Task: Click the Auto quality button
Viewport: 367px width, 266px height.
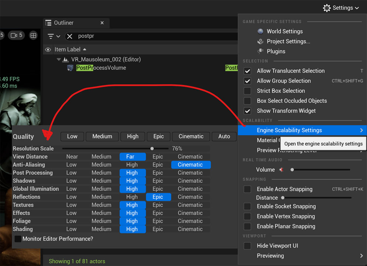Action: click(x=224, y=136)
